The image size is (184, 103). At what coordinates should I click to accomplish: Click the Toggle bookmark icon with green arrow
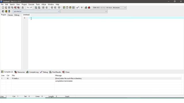click(6, 11)
